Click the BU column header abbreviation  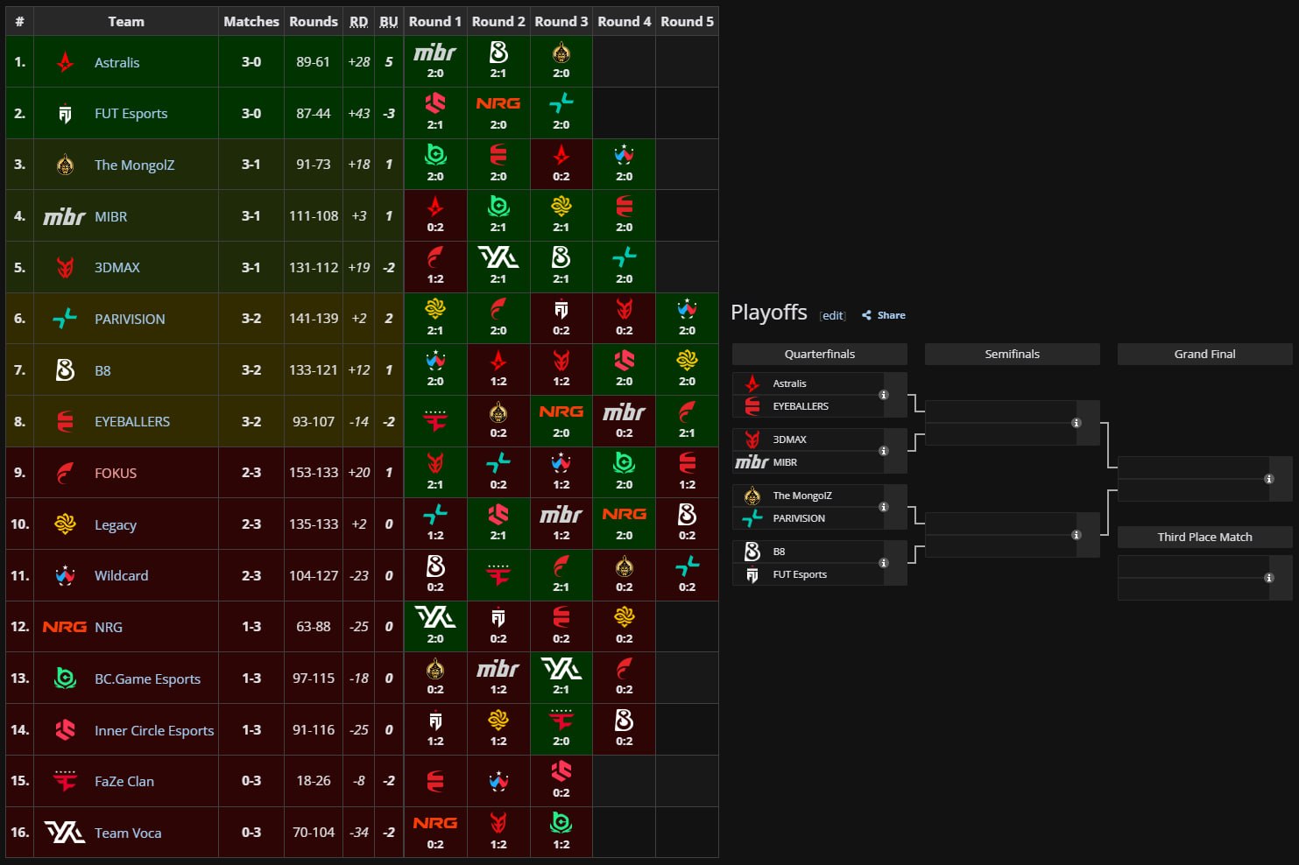[389, 22]
